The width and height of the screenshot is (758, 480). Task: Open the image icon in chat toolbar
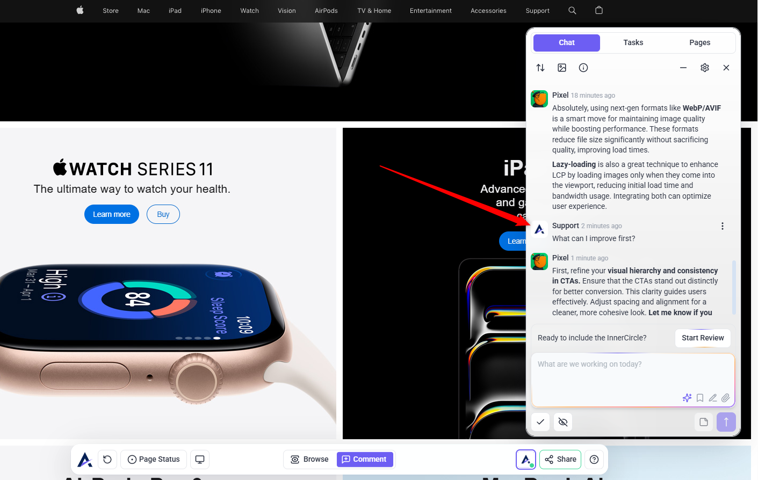562,68
